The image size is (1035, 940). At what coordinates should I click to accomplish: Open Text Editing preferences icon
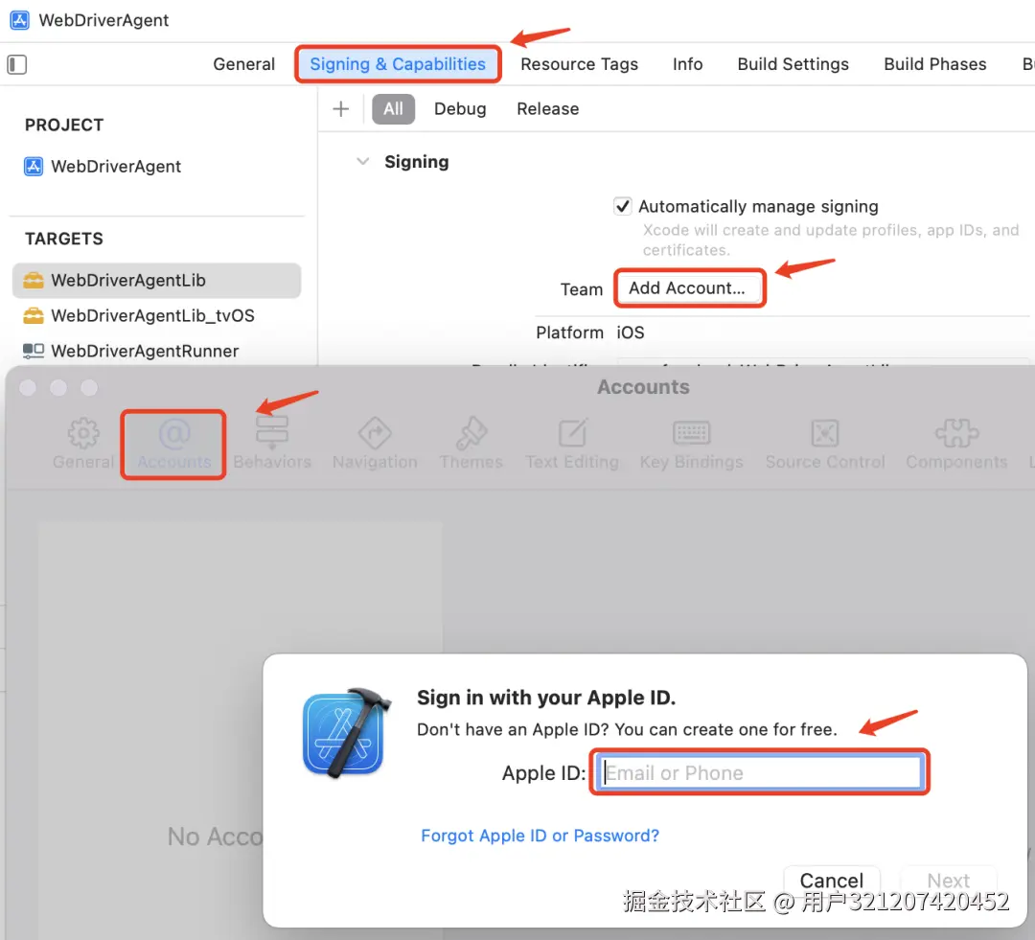click(572, 433)
